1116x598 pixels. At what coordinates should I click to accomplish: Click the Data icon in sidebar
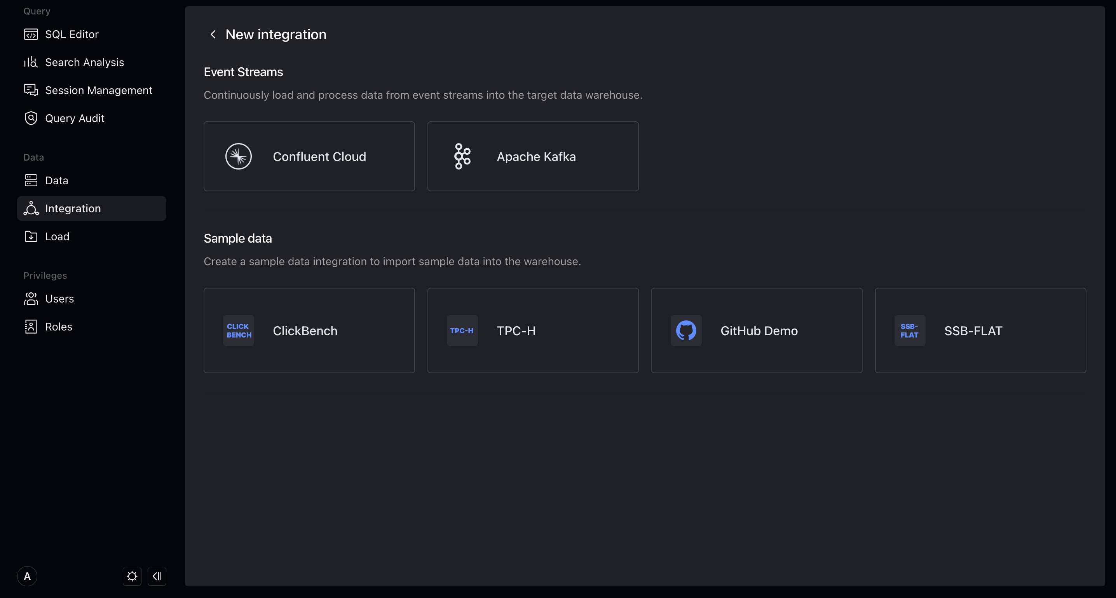coord(31,180)
